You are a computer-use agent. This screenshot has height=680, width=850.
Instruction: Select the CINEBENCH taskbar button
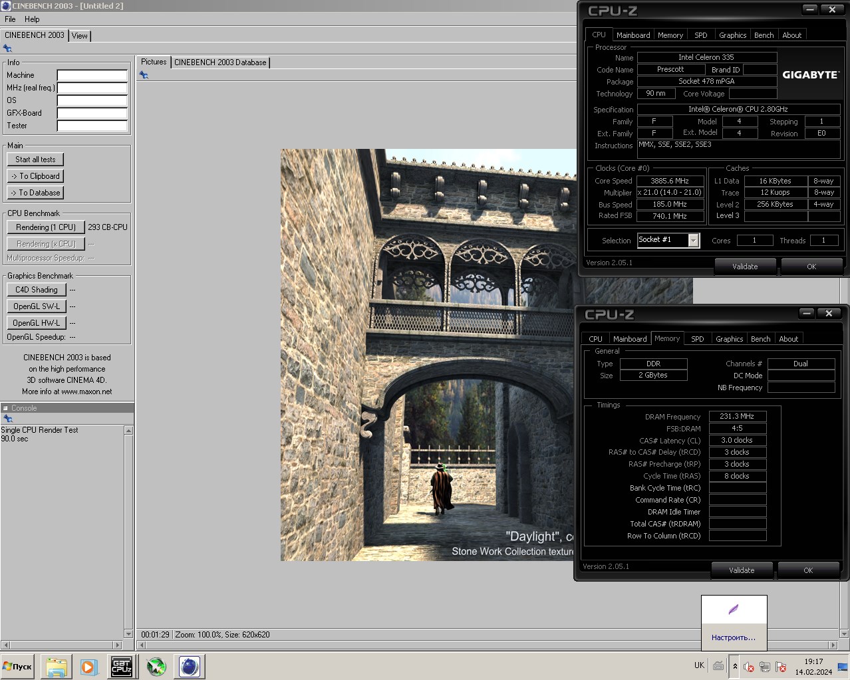[x=190, y=666]
